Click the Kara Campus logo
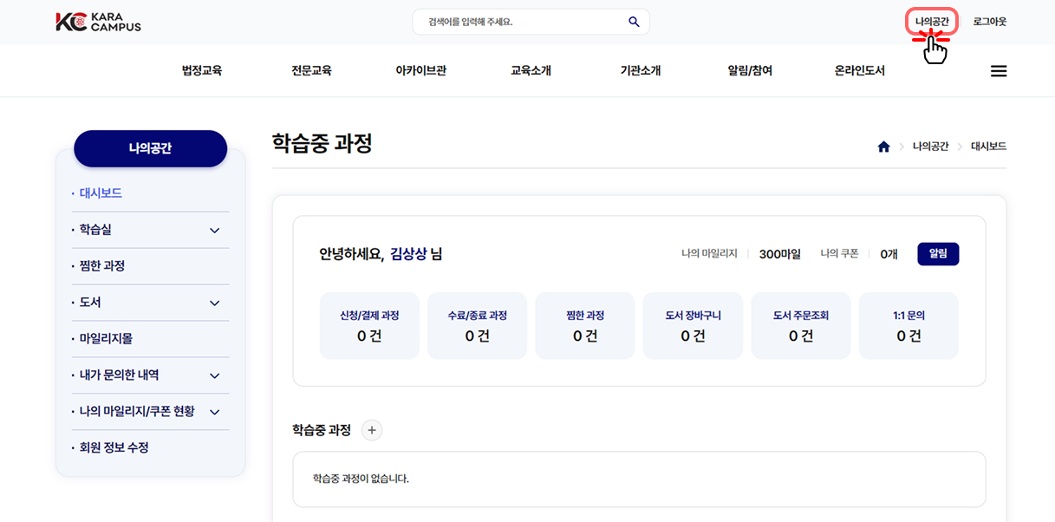This screenshot has width=1055, height=522. 98,22
